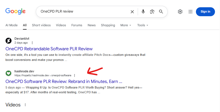Click the DeviantArt site favicon
Viewport: 220px width, 112px height.
click(x=9, y=41)
